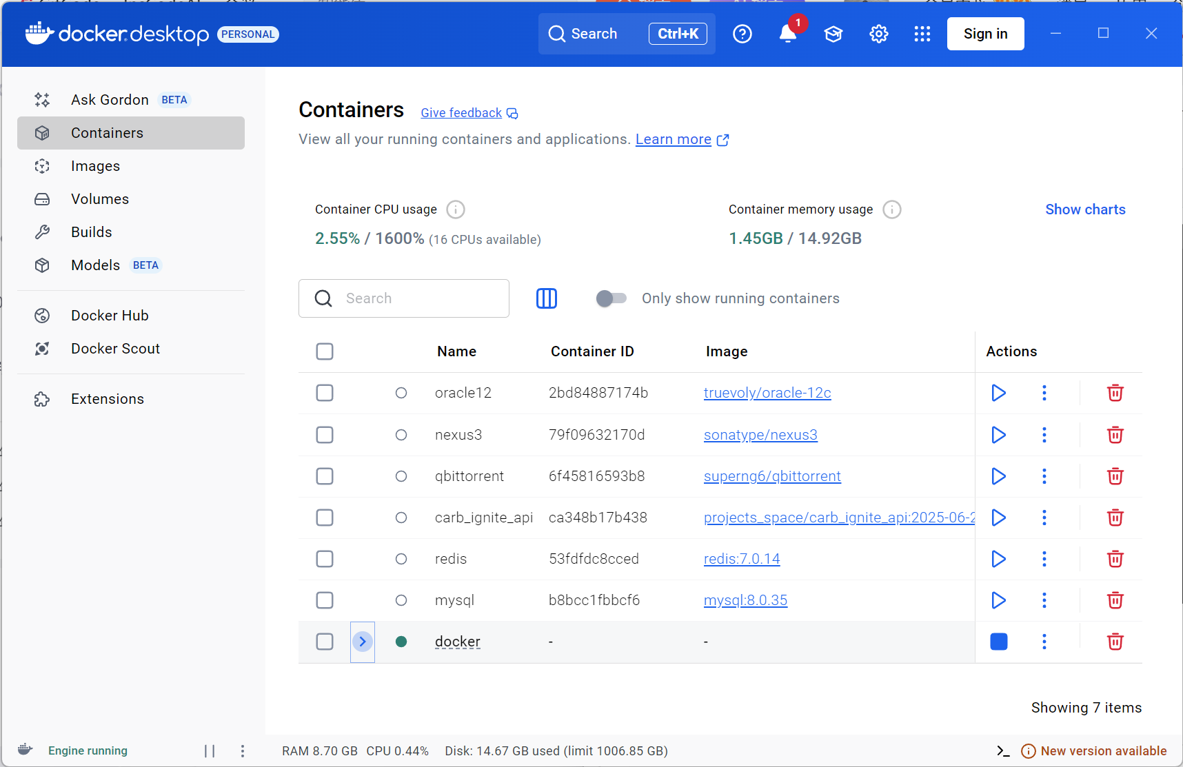Image resolution: width=1183 pixels, height=767 pixels.
Task: Open Docker Desktop settings gear
Action: point(878,34)
